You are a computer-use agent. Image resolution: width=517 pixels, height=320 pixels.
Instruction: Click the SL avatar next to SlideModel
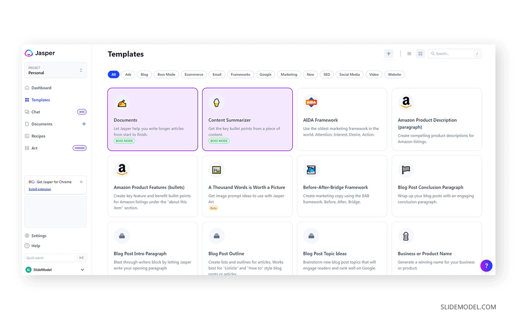tap(28, 270)
